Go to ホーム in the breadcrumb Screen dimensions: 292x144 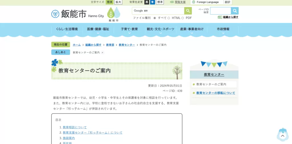click(x=77, y=45)
